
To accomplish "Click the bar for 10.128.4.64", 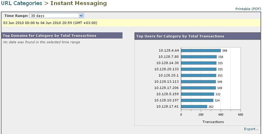I will point(201,51).
